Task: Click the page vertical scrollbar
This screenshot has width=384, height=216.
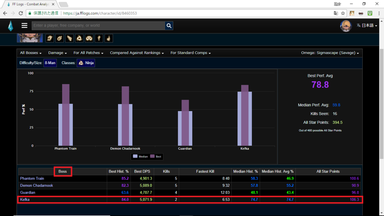Action: tap(381, 104)
